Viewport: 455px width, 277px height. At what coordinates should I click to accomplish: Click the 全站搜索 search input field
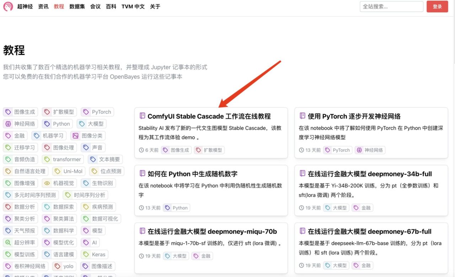point(391,6)
